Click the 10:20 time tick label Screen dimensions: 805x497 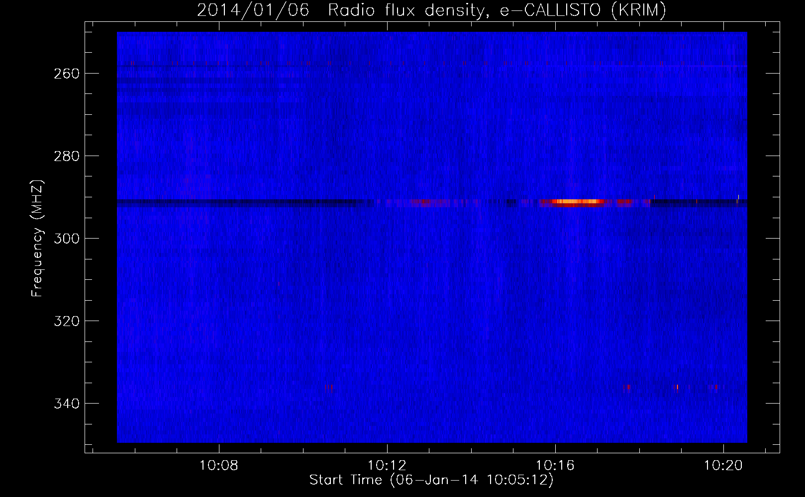tap(723, 466)
